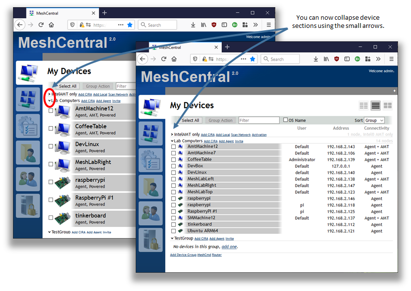The width and height of the screenshot is (411, 291).
Task: Click inside the Filter input field
Action: tap(259, 119)
